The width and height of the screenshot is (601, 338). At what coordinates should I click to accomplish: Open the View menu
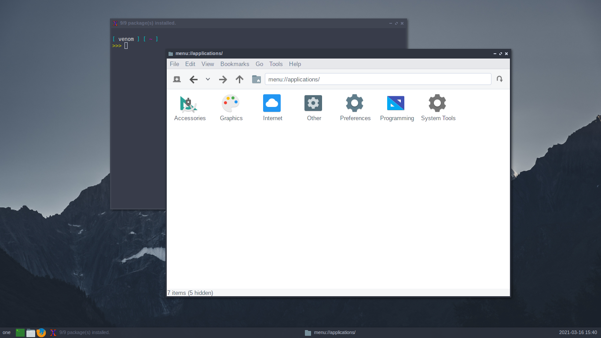[x=208, y=64]
